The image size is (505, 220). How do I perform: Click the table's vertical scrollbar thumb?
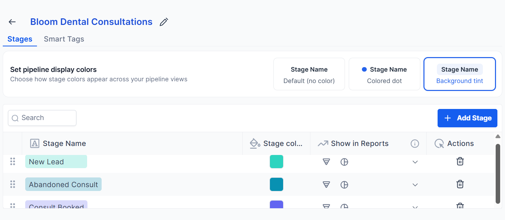[498, 174]
